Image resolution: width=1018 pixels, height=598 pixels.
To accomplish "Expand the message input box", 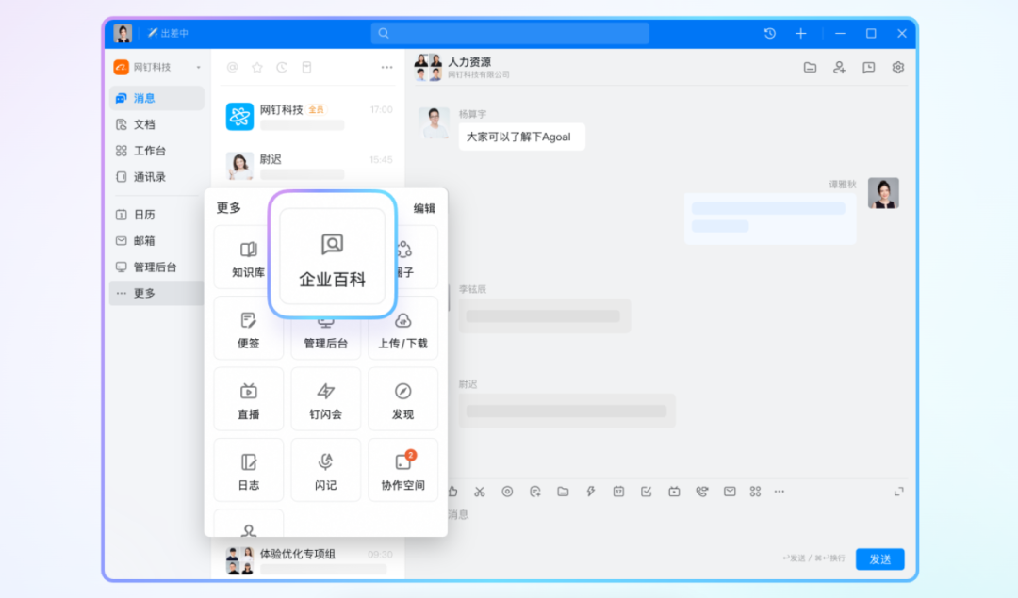I will click(898, 492).
